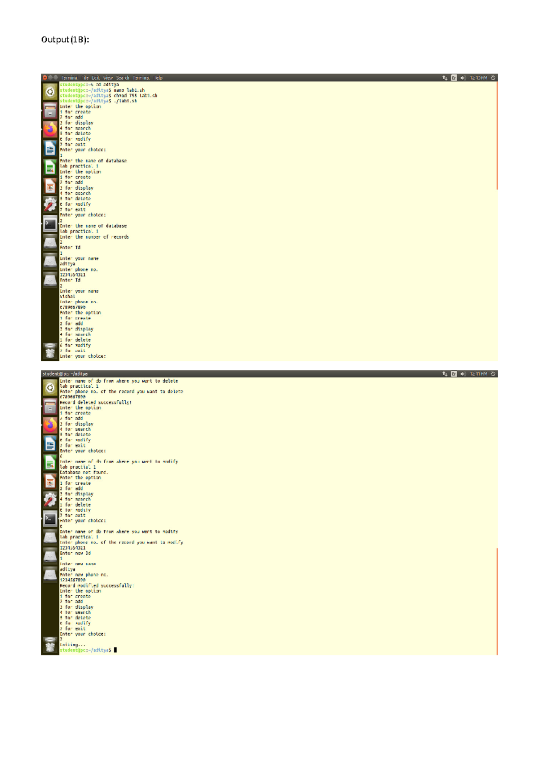
Task: Open the Help menu in the terminal menu bar
Action: coord(158,78)
